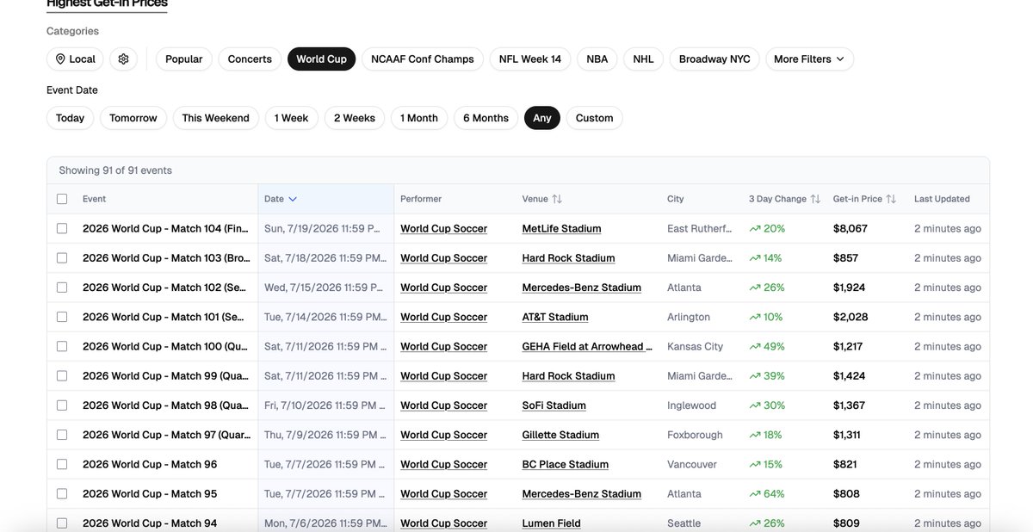The image size is (1033, 532).
Task: Check the Match 103 row checkbox
Action: click(62, 258)
